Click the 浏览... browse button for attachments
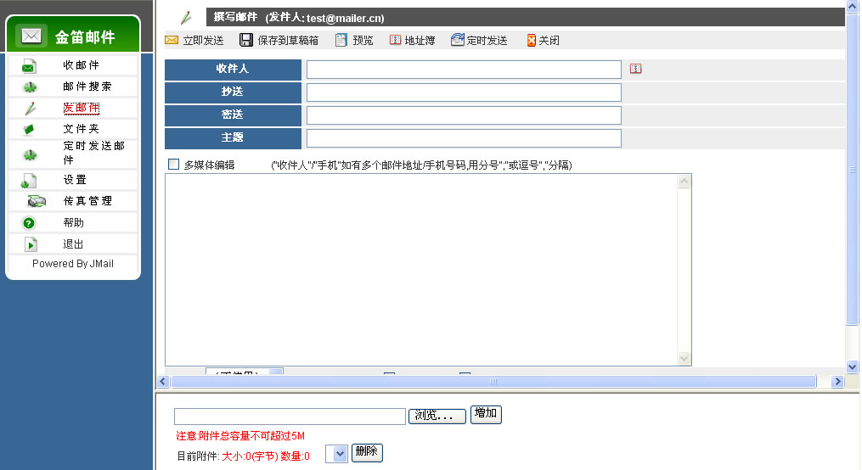The height and width of the screenshot is (470, 862). point(437,416)
